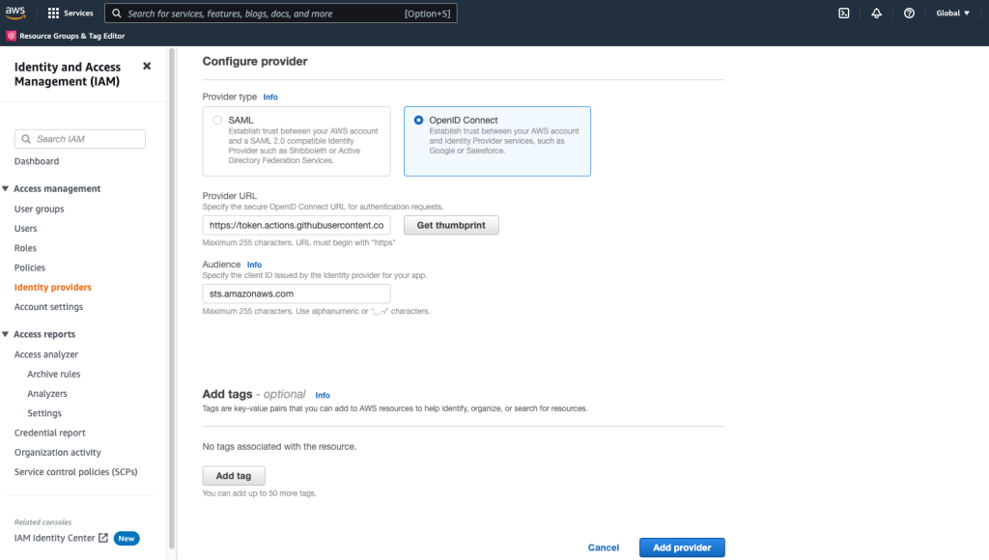Navigate to Identity providers in the sidebar
989x560 pixels.
[x=53, y=287]
